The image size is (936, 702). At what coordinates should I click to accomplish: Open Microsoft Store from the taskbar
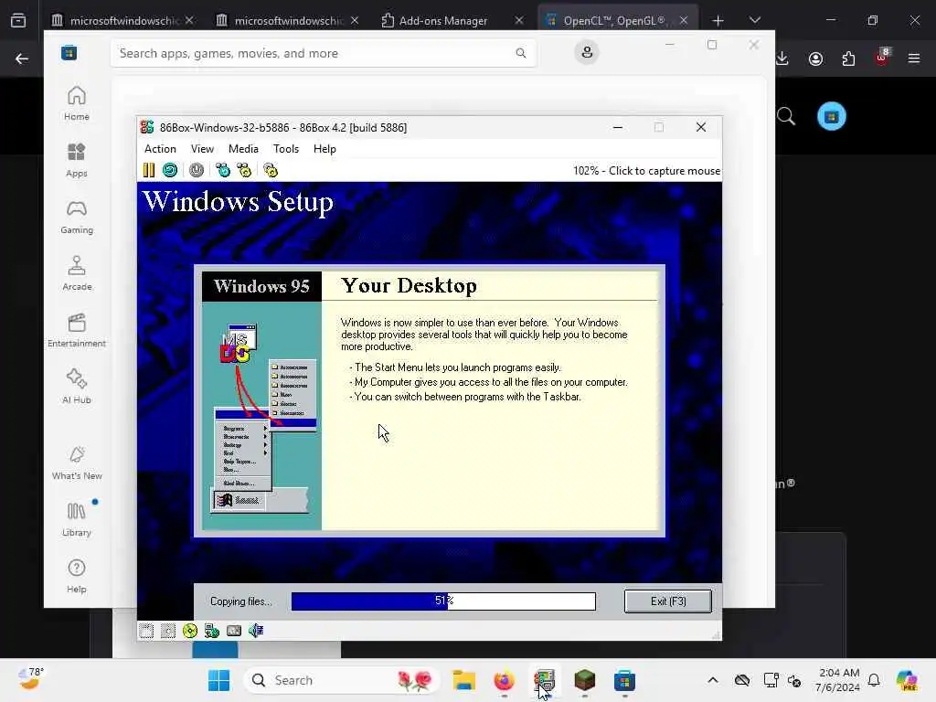[624, 680]
